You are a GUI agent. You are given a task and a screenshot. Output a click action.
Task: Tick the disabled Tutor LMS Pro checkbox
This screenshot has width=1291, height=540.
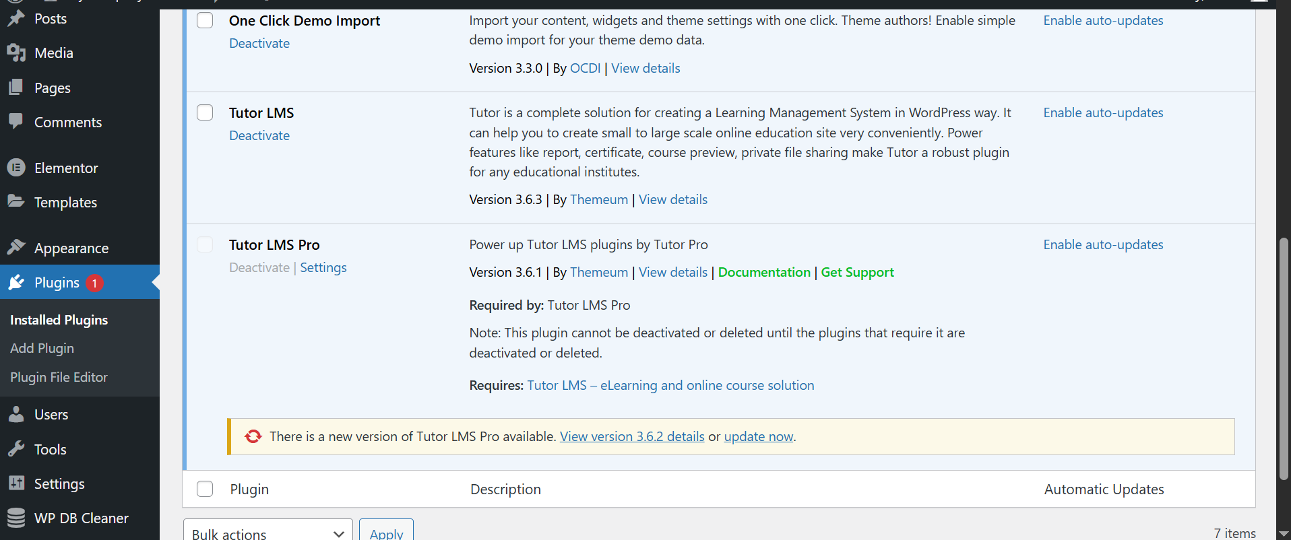click(205, 244)
